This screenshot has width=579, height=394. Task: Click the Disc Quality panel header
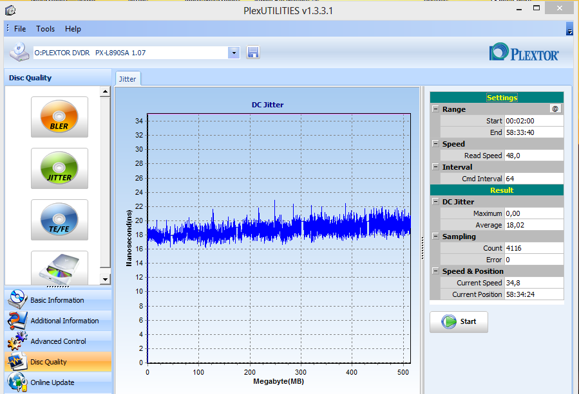tap(58, 78)
